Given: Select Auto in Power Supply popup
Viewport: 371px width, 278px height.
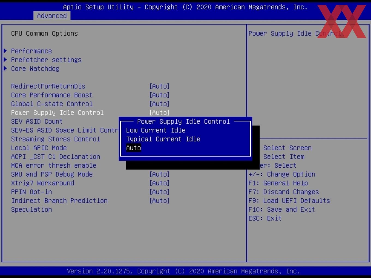Looking at the screenshot, I should (133, 148).
